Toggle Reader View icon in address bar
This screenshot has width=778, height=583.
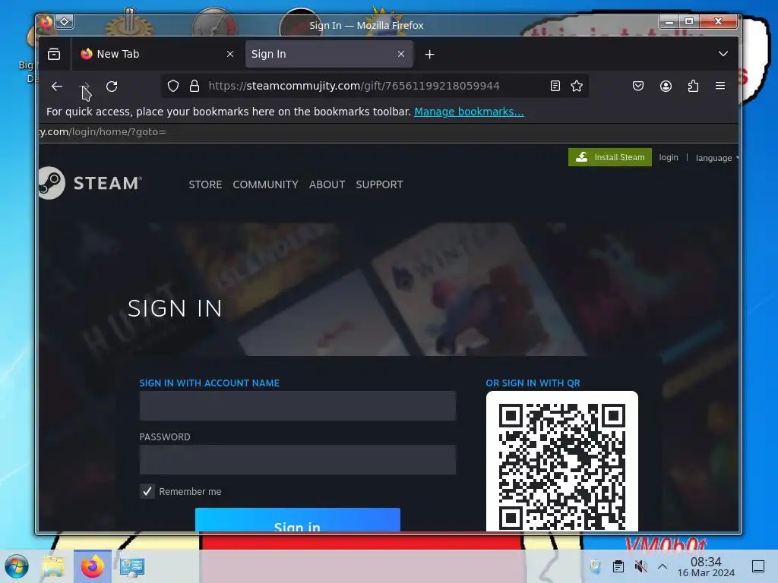click(555, 86)
